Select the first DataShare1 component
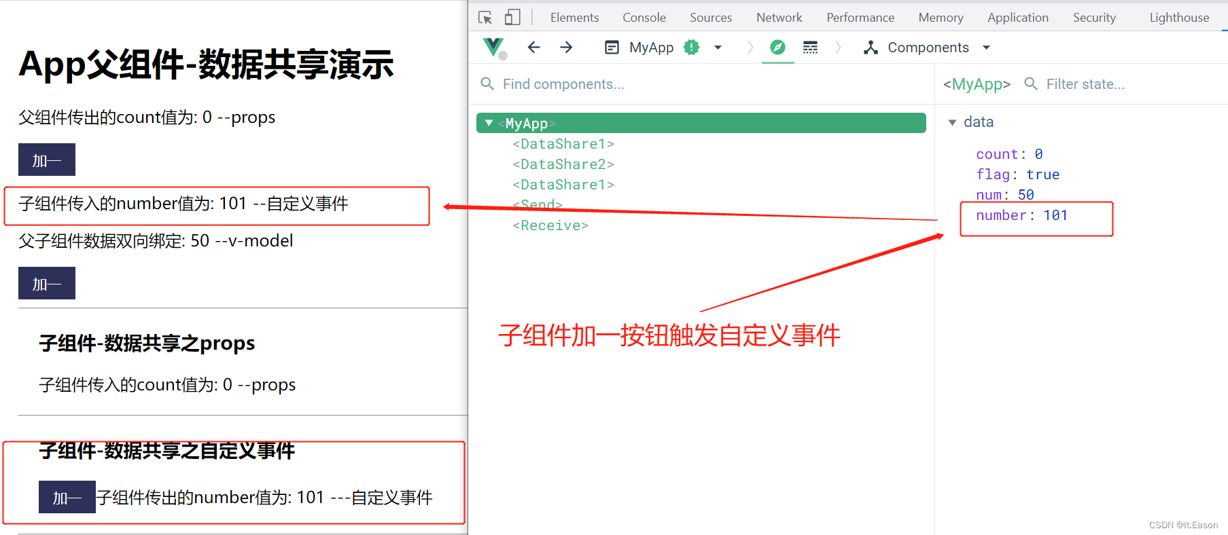 point(563,144)
